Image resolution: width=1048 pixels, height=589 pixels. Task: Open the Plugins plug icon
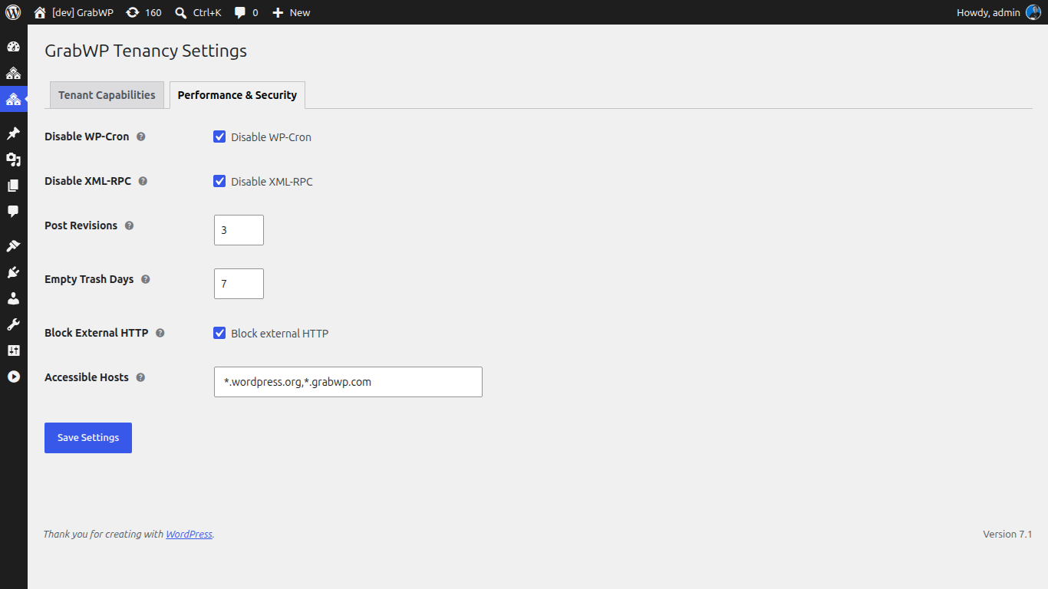[x=13, y=272]
